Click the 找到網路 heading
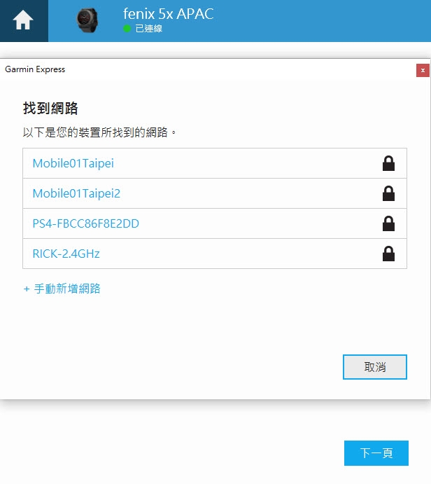This screenshot has width=431, height=484. tap(50, 109)
